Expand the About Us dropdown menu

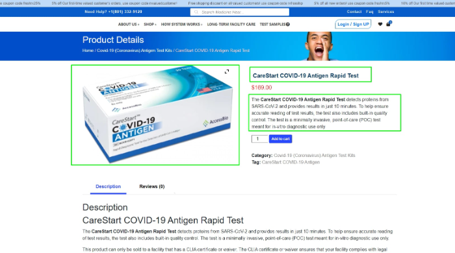point(129,24)
